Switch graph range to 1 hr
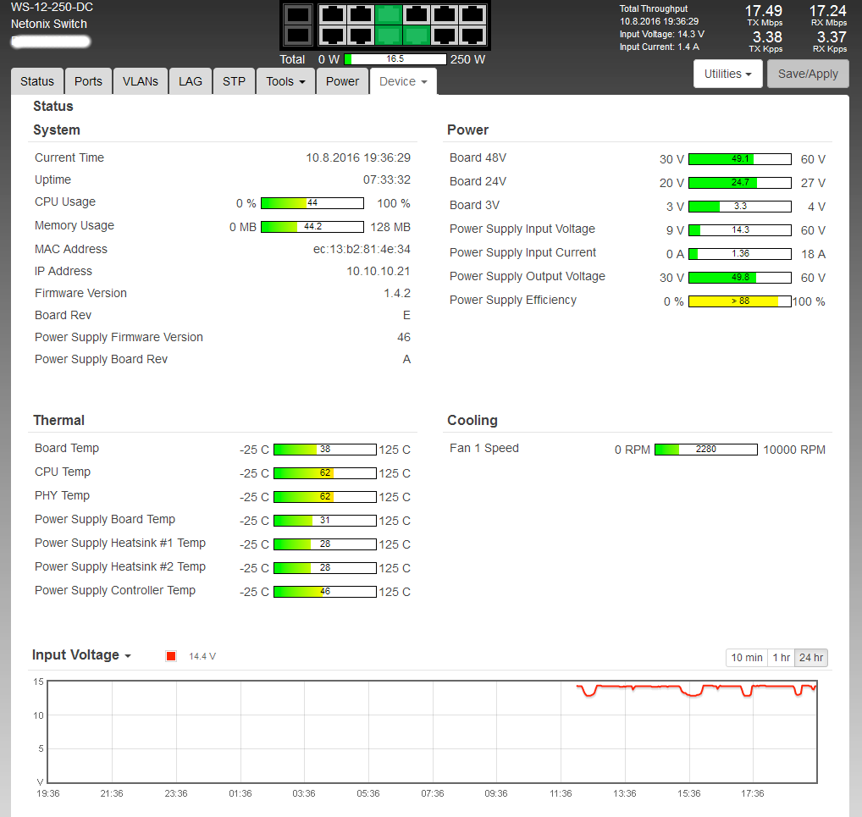The width and height of the screenshot is (862, 817). (781, 658)
